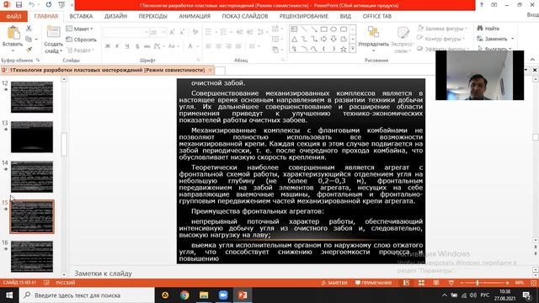539x303 pixels.
Task: Collapse the ribbon with the chevron
Action: (x=532, y=60)
